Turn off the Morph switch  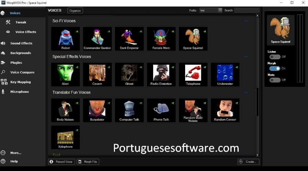coord(275,68)
